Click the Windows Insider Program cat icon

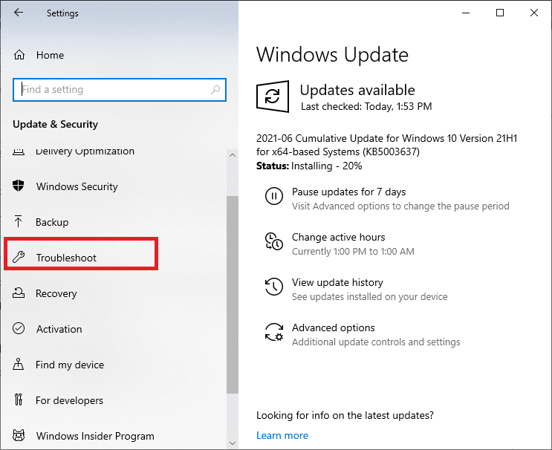[19, 436]
